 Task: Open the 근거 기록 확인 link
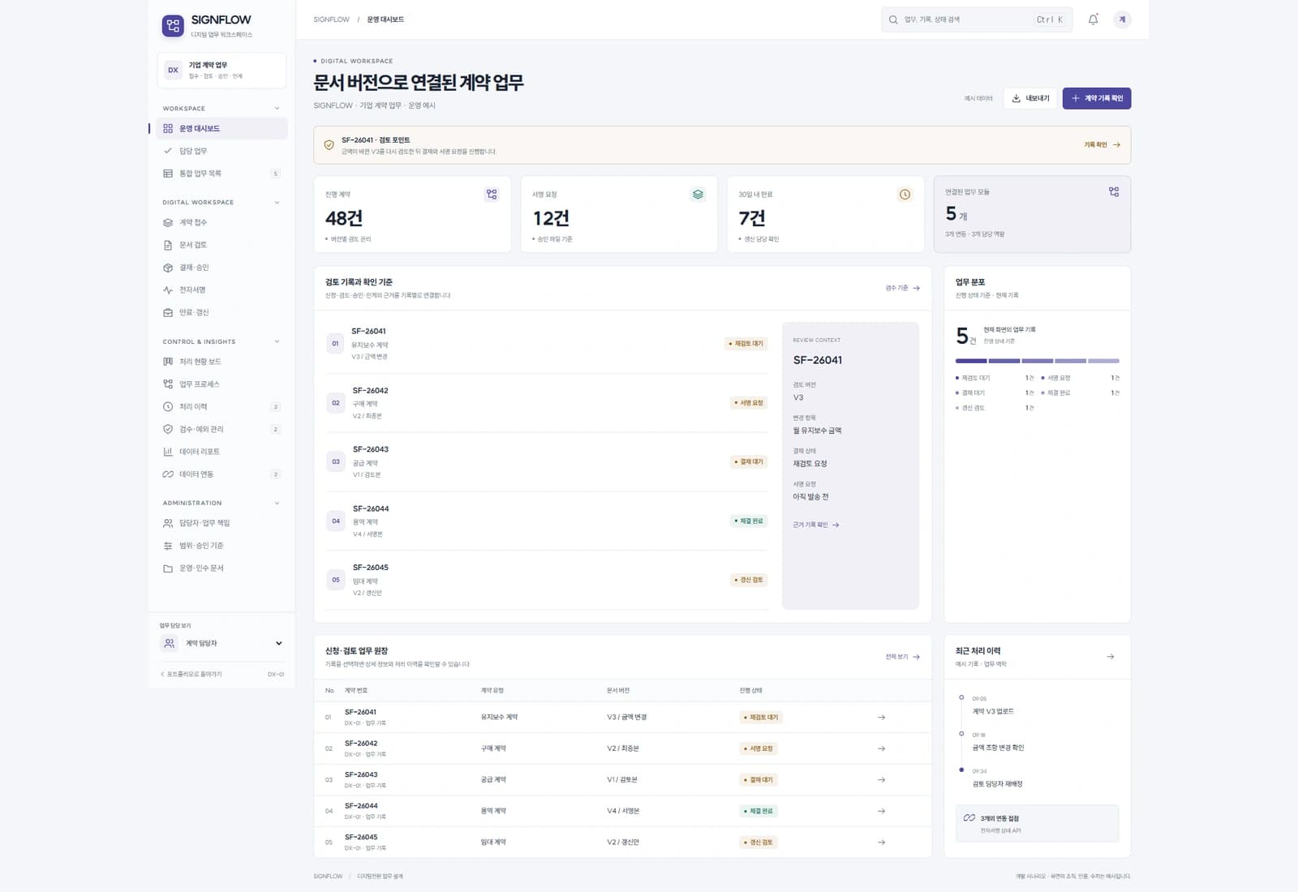click(815, 525)
